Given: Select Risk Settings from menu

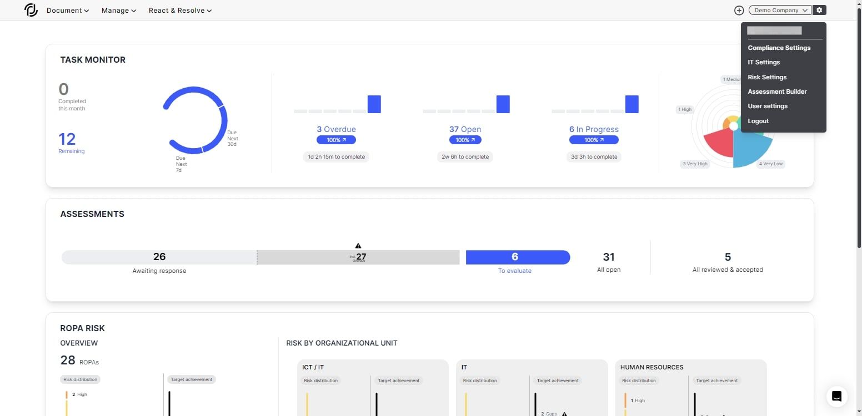Looking at the screenshot, I should (x=767, y=77).
